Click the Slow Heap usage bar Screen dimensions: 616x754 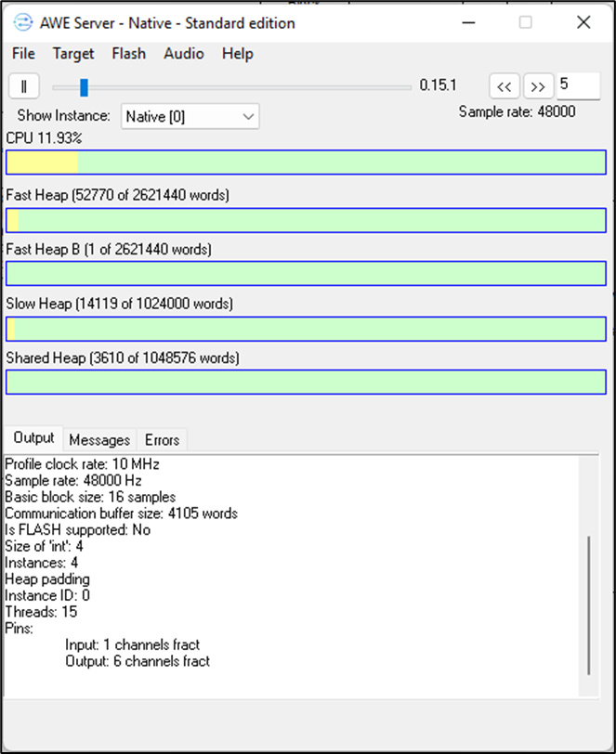point(306,329)
